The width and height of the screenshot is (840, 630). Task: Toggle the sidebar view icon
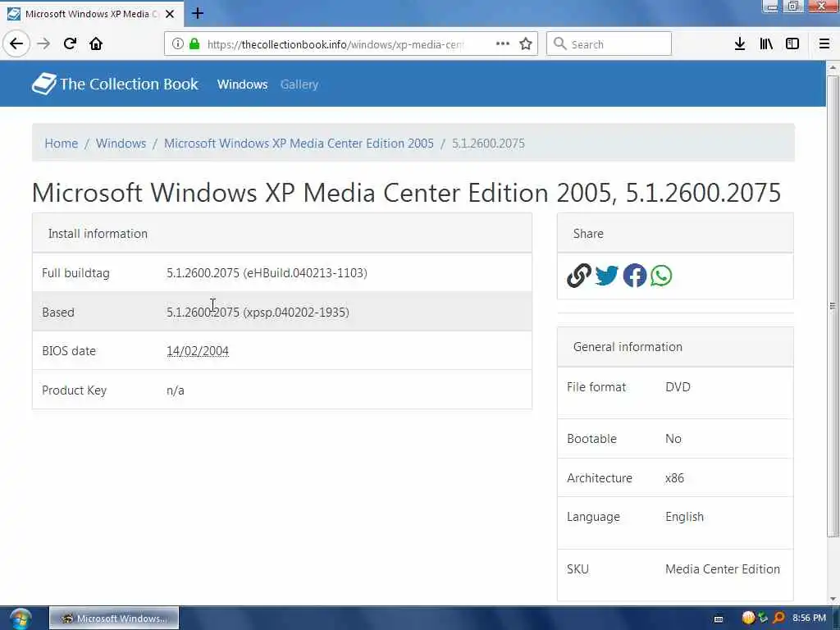792,44
